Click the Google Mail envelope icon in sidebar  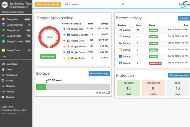pyautogui.click(x=3, y=19)
